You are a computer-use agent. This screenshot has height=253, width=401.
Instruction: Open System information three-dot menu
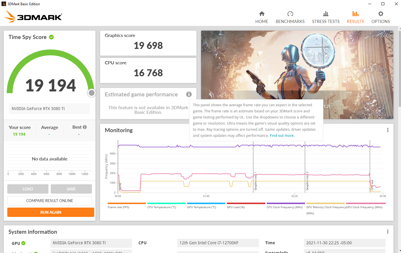[x=388, y=232]
